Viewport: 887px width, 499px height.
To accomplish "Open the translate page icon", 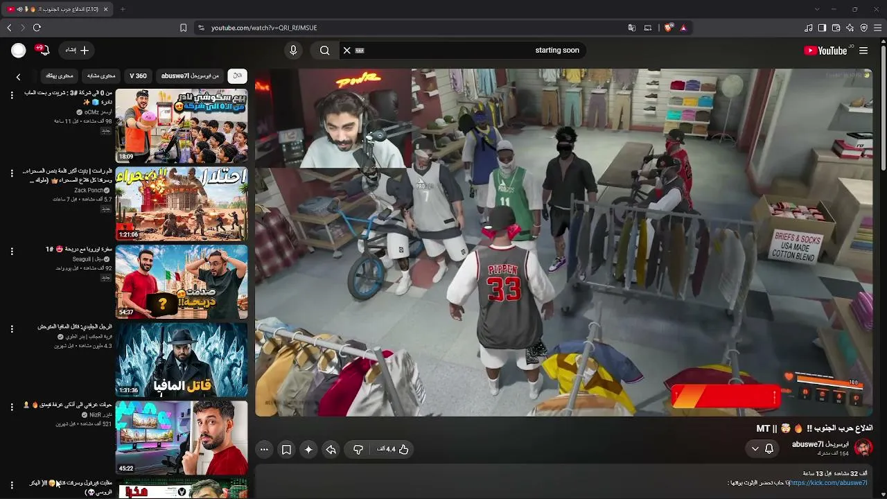I will (x=632, y=28).
